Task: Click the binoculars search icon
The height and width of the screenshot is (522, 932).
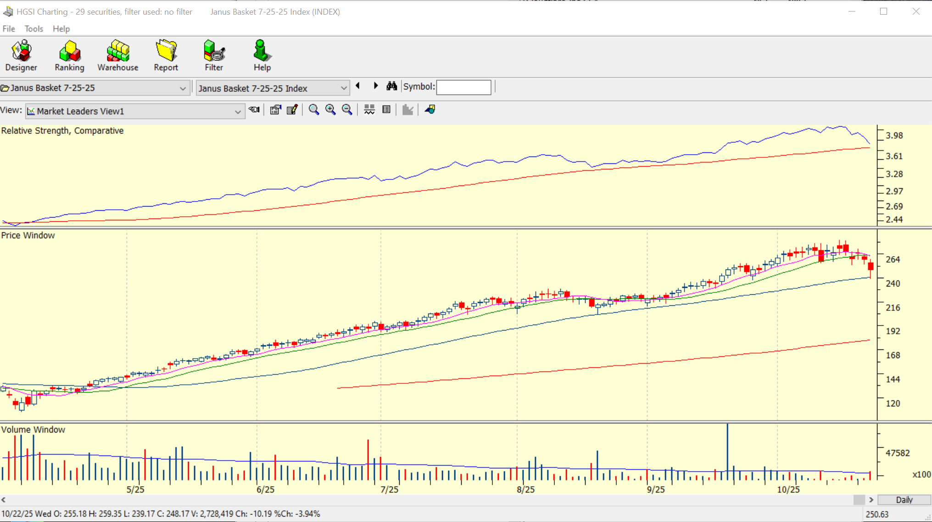Action: [391, 86]
